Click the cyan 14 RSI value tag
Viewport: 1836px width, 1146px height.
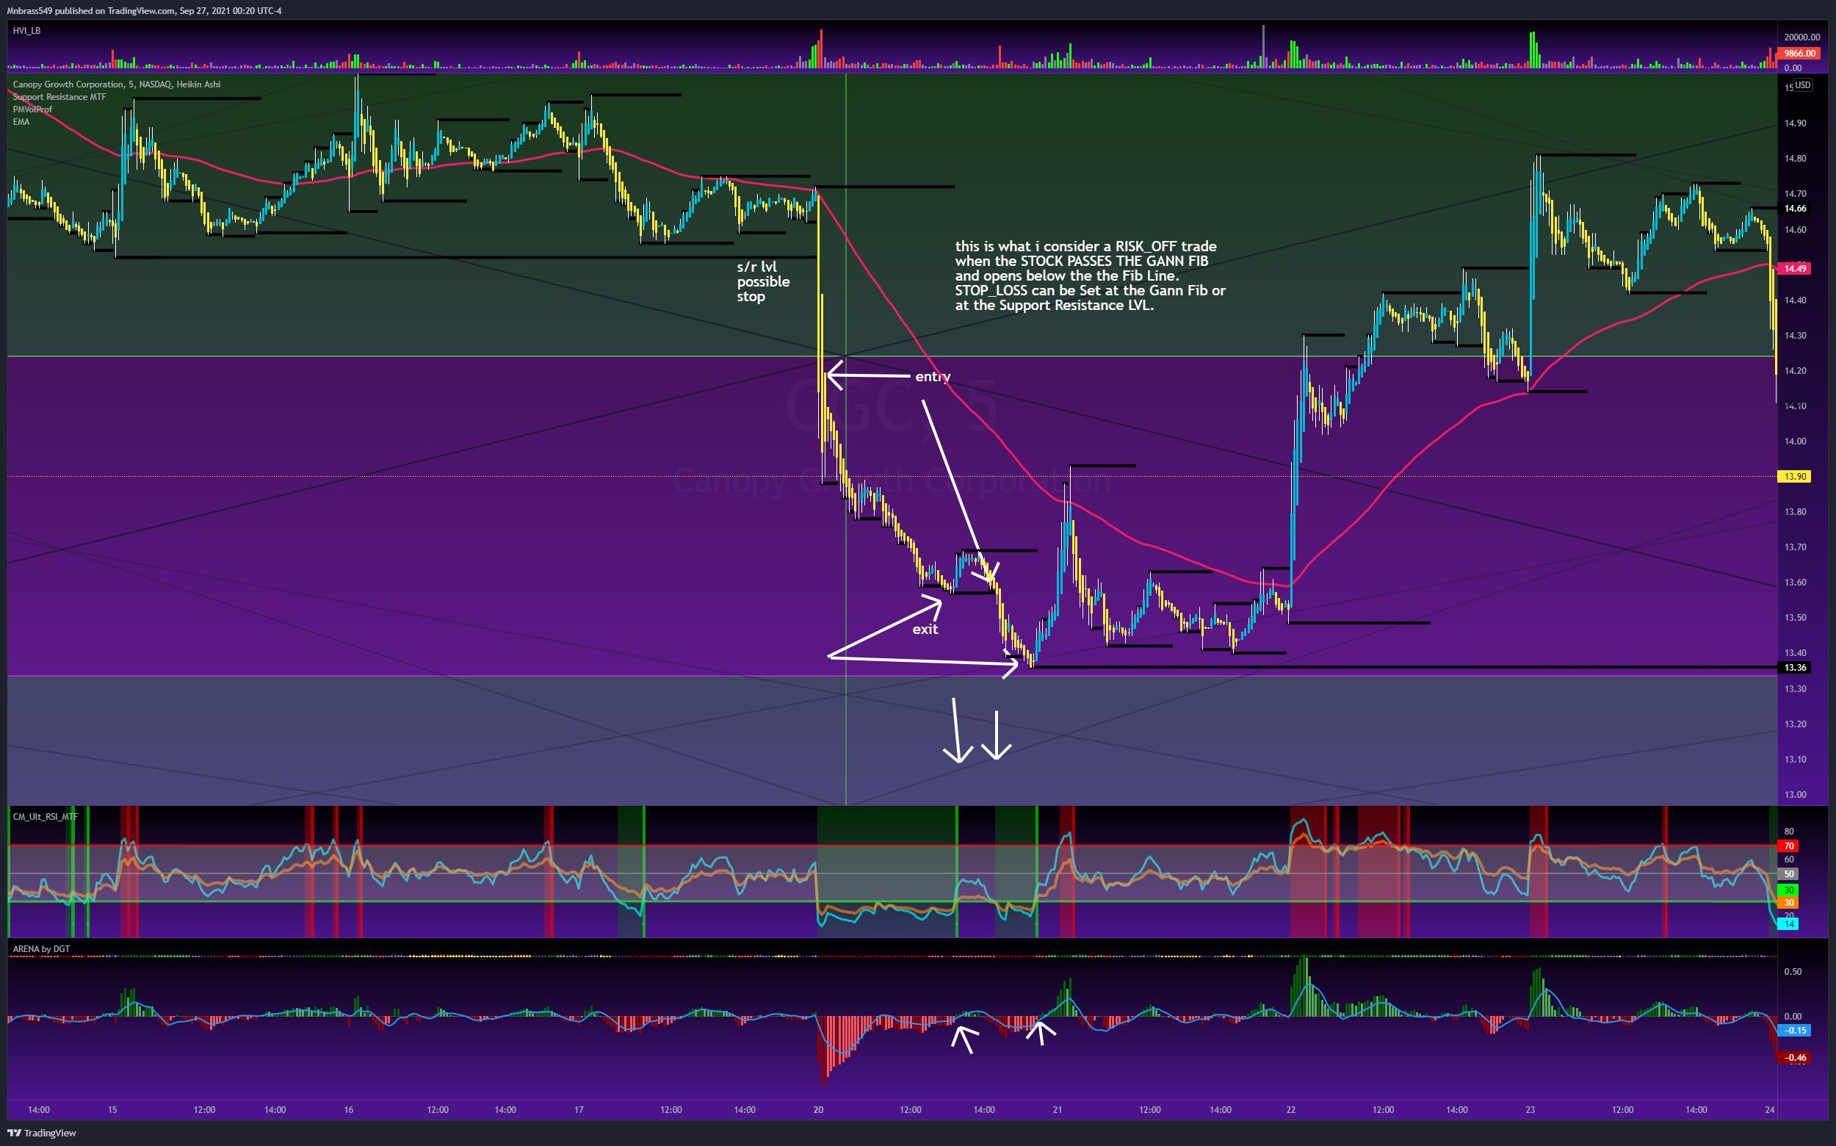[x=1788, y=924]
